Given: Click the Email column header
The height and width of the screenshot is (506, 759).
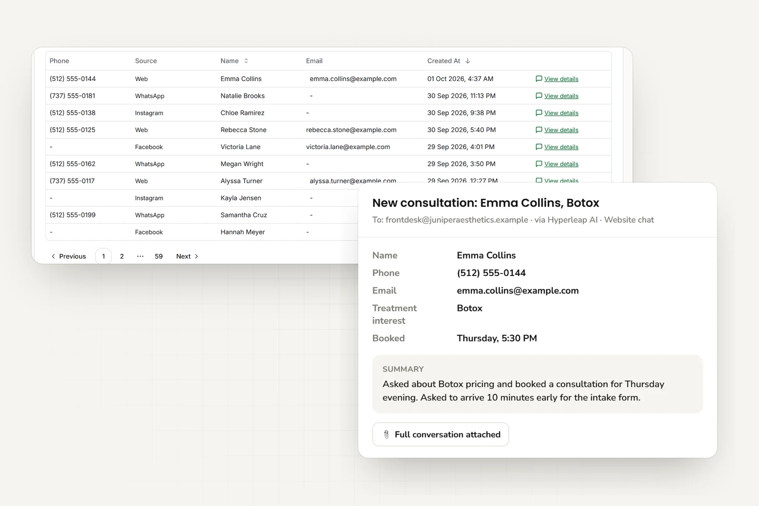Looking at the screenshot, I should pos(314,61).
